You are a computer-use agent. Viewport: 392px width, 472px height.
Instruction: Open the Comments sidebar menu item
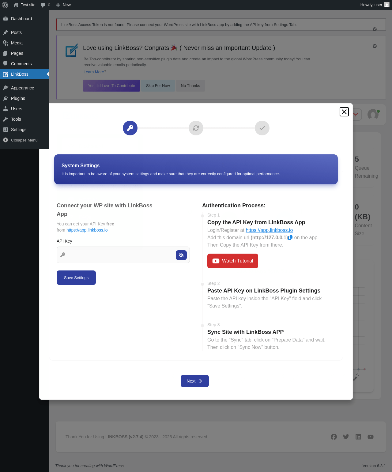[24, 64]
